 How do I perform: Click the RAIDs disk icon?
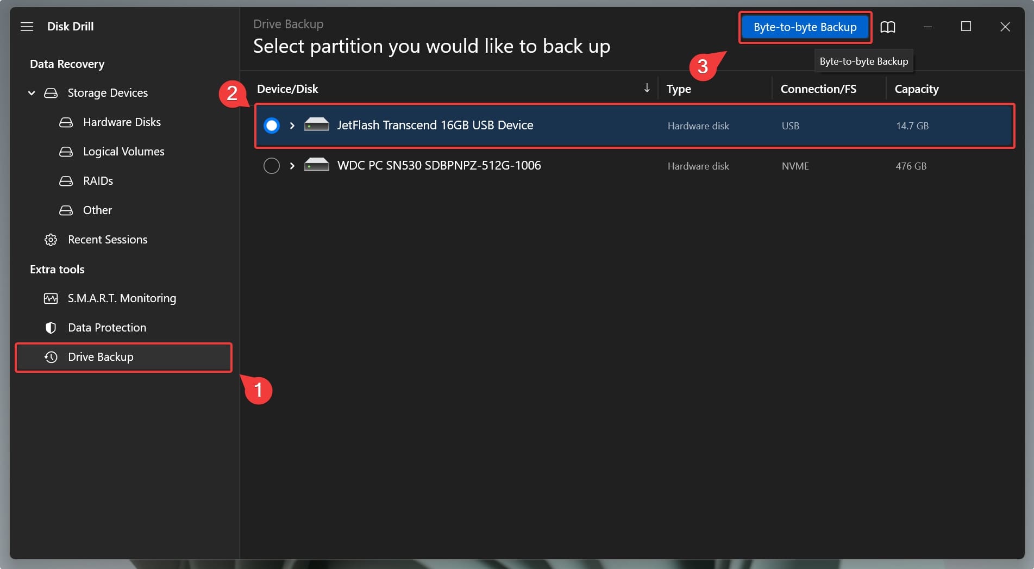(66, 181)
